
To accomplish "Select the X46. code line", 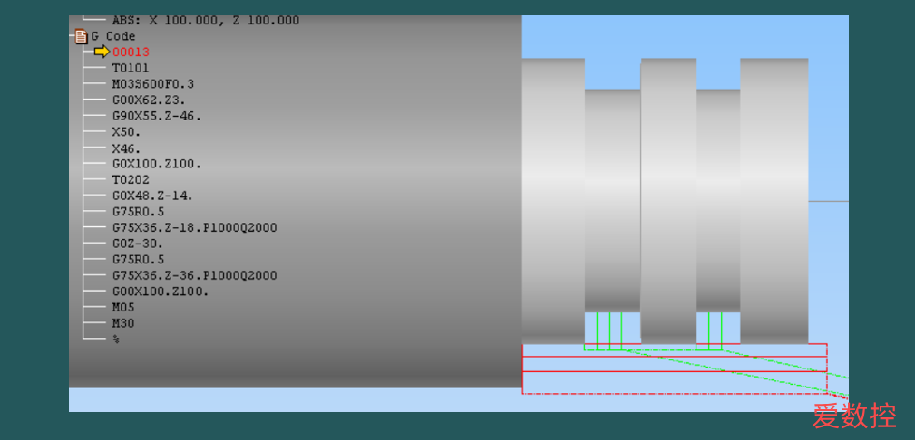I will 127,148.
